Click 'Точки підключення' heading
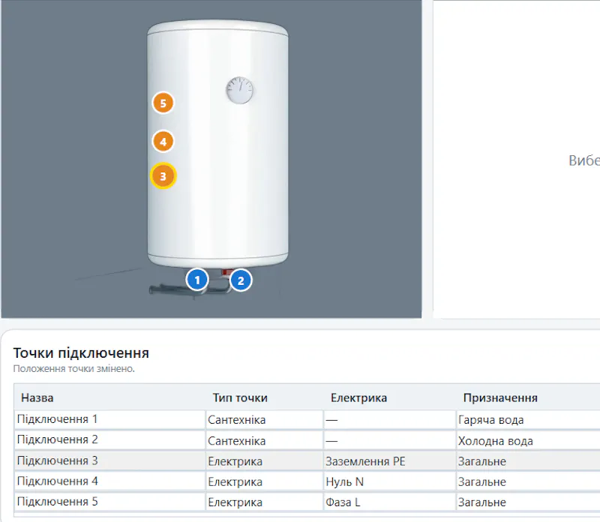This screenshot has width=600, height=522. click(81, 352)
